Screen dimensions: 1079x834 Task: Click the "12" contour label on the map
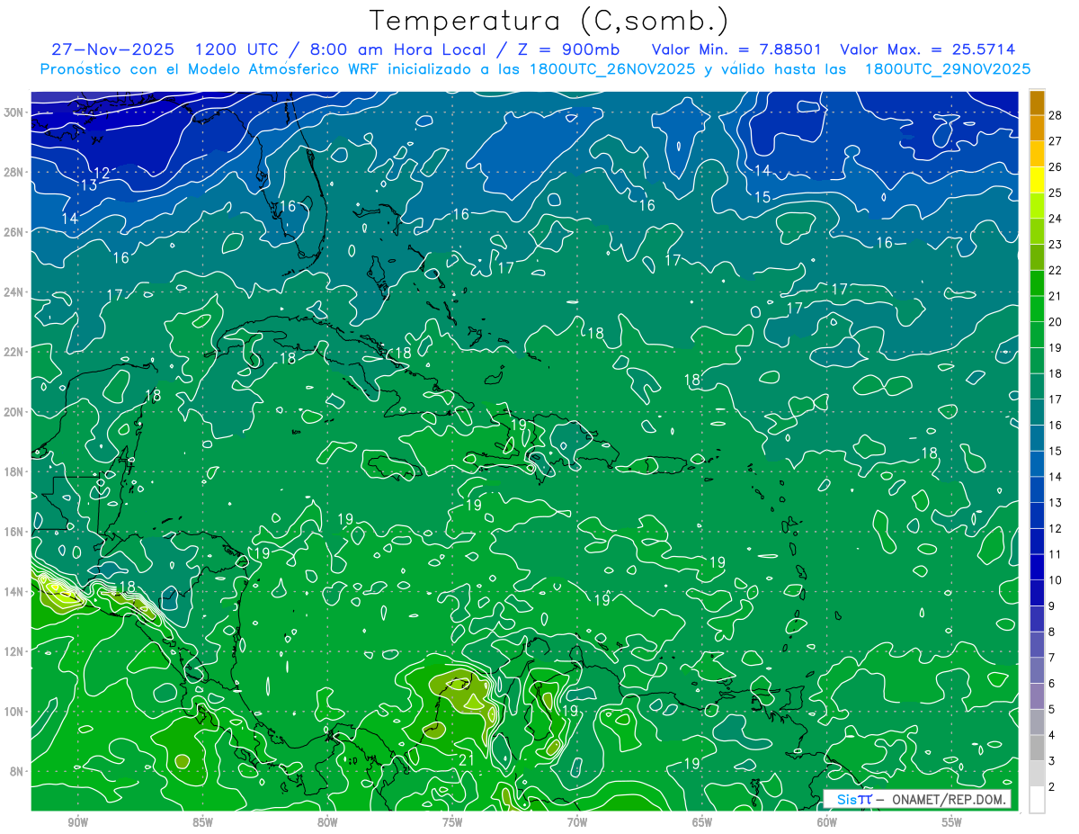102,173
